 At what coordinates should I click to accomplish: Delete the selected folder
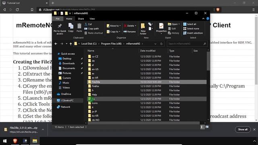(x=129, y=26)
